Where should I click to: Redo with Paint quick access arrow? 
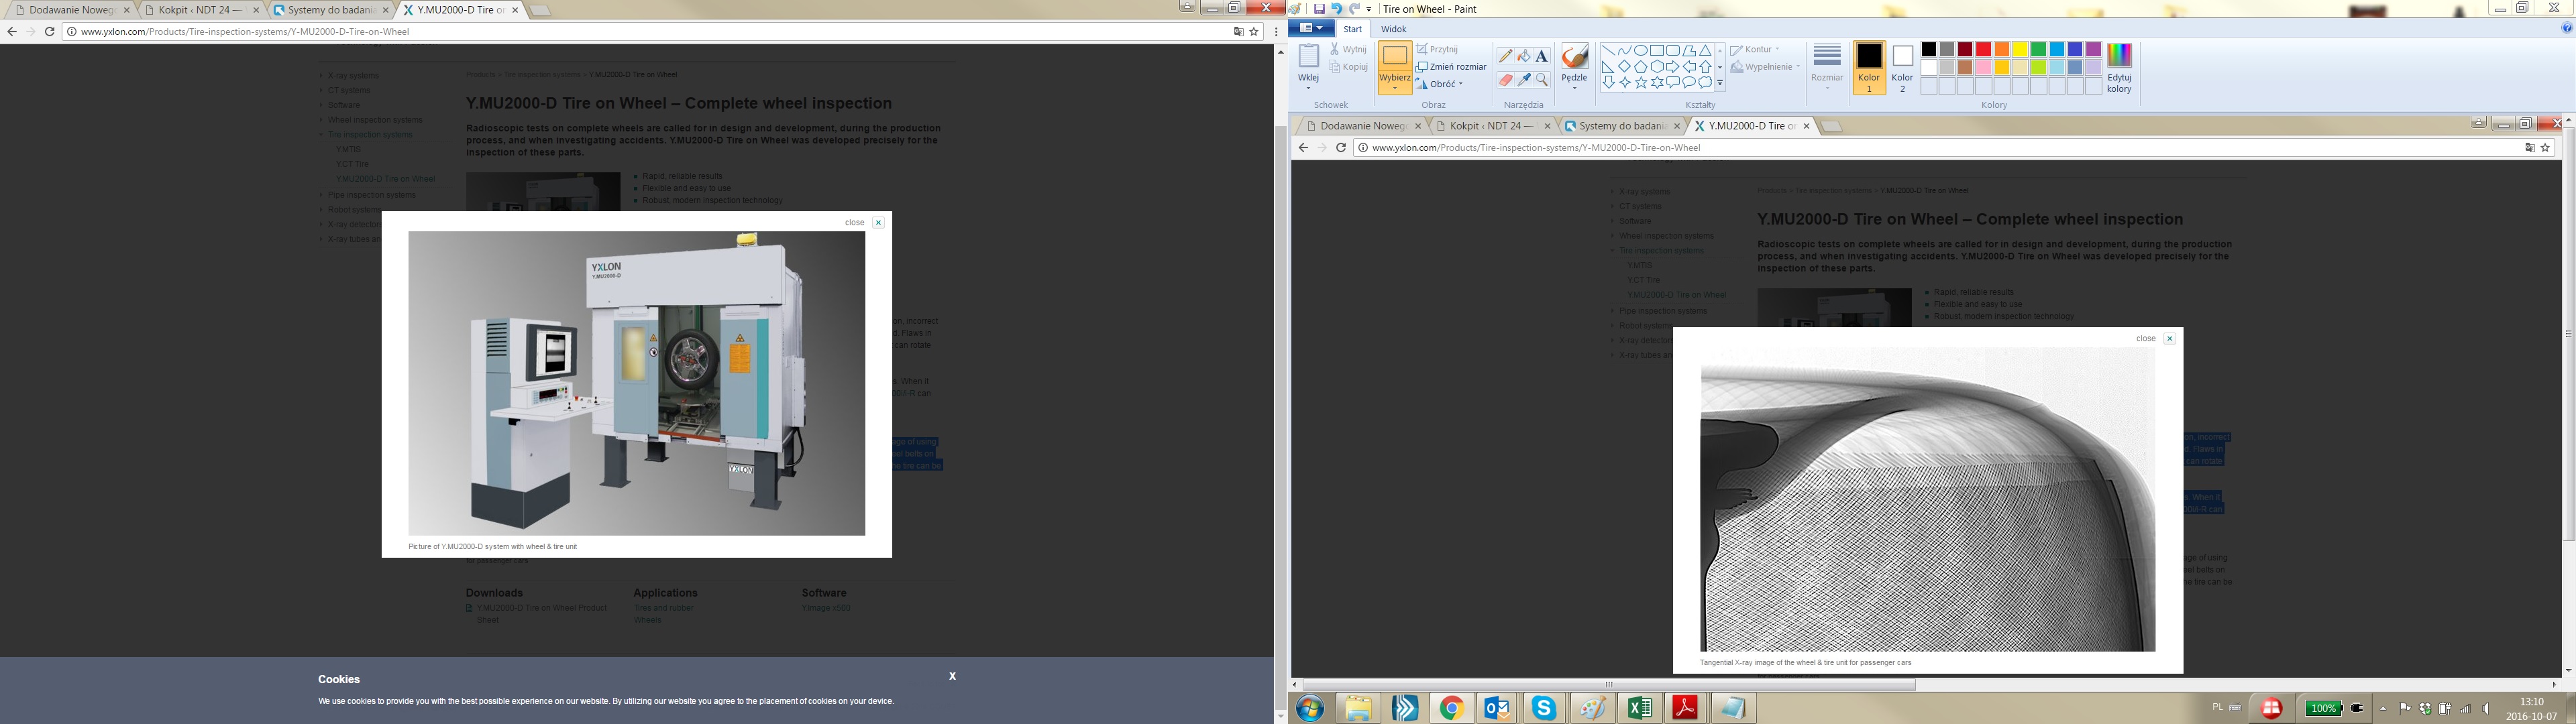pyautogui.click(x=1355, y=9)
